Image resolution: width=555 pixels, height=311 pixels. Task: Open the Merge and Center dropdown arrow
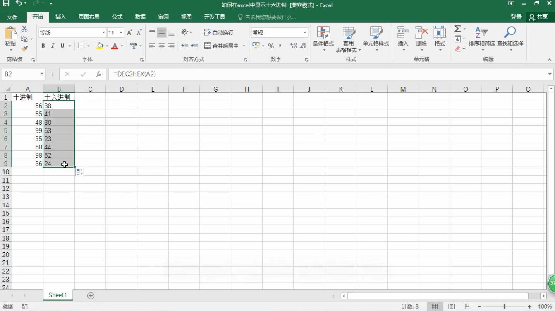[244, 46]
